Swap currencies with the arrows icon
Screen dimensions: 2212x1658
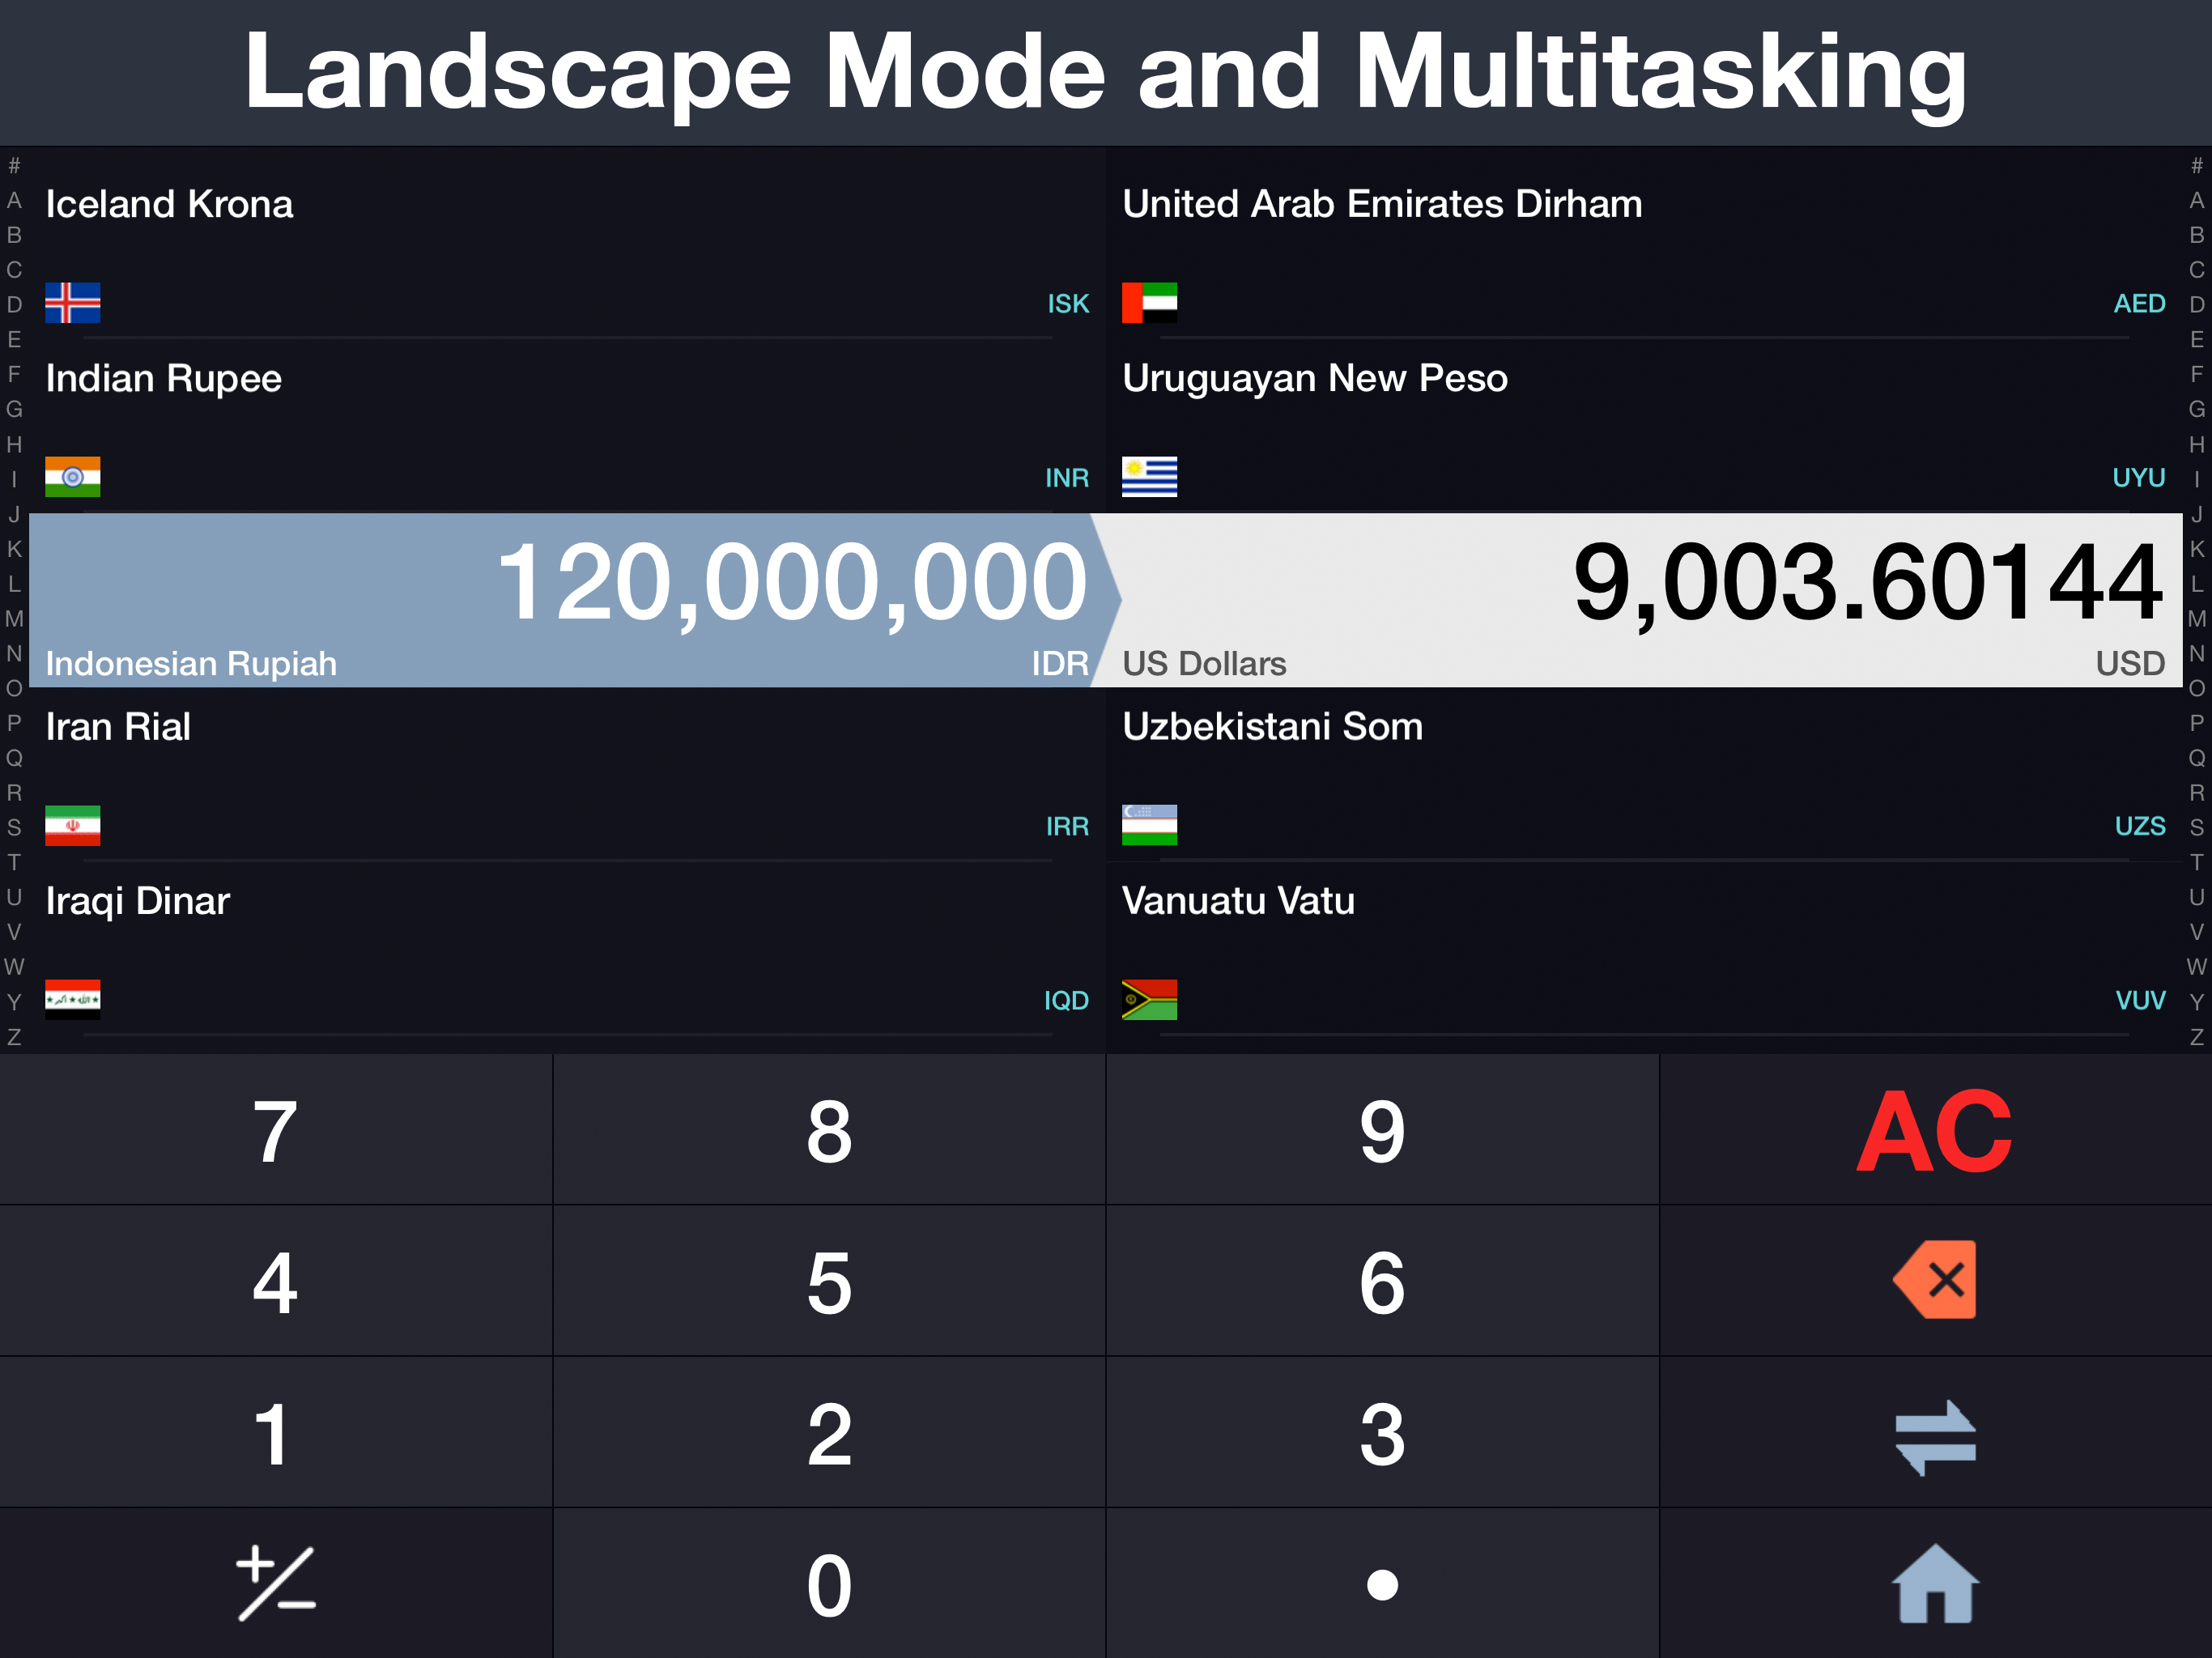(1935, 1438)
